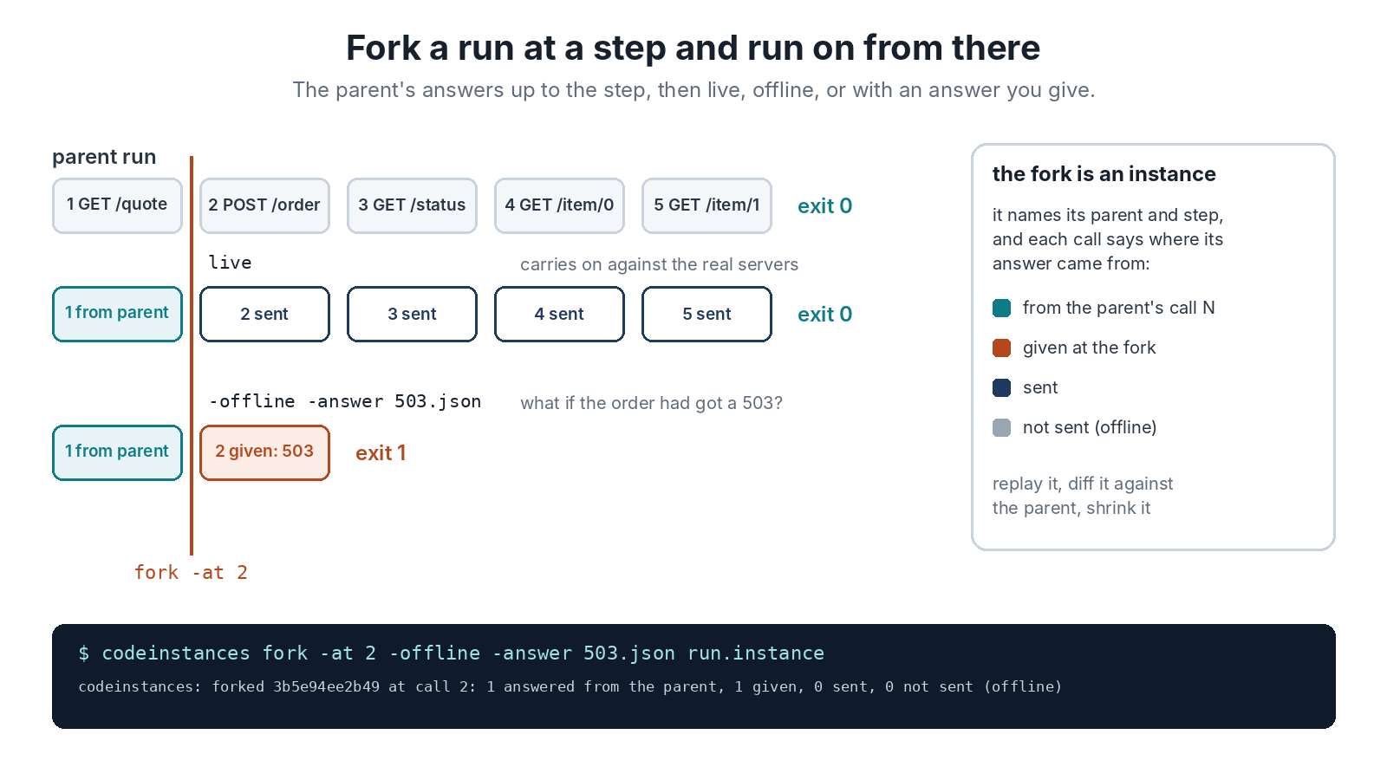Click the 'fork -at 2' label

[191, 572]
